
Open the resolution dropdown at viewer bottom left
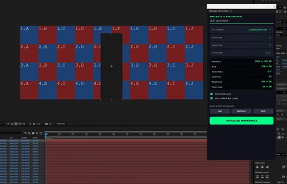pos(1,124)
